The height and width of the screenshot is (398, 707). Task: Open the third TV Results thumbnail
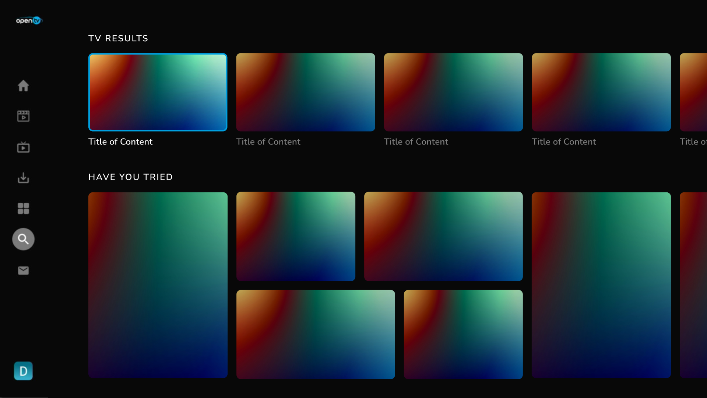coord(453,92)
